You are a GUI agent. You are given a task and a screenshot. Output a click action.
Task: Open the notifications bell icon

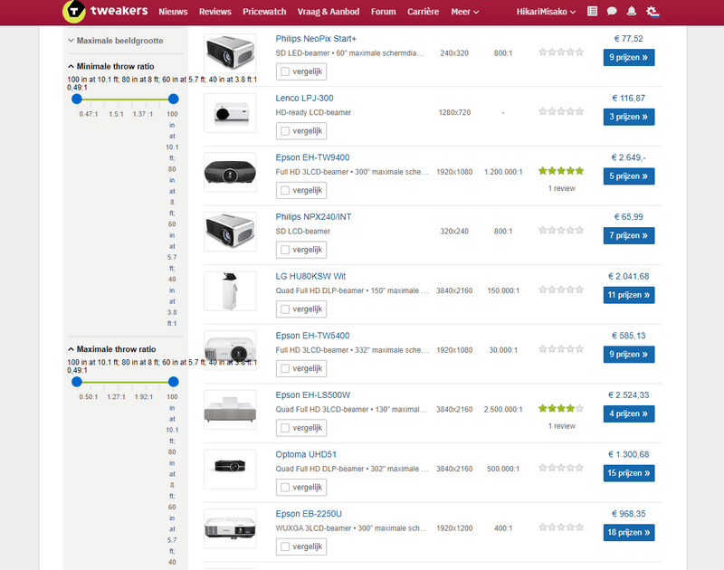[x=631, y=11]
